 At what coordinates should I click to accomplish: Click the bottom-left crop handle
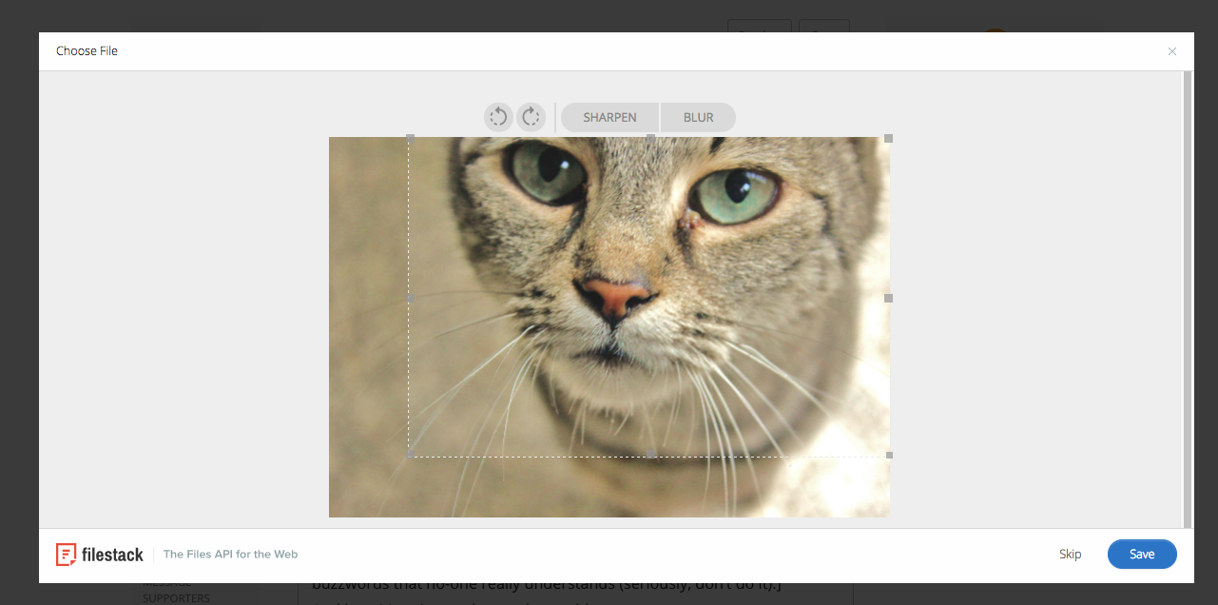coord(410,455)
